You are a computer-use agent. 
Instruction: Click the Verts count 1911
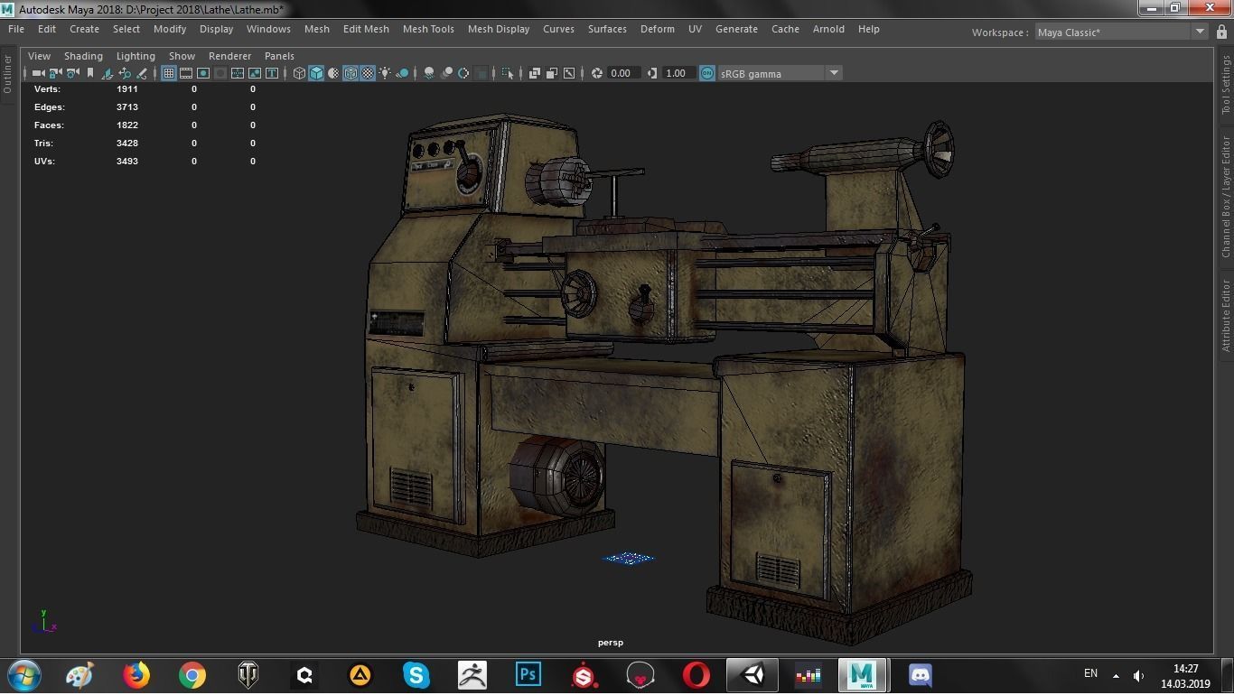pyautogui.click(x=126, y=89)
